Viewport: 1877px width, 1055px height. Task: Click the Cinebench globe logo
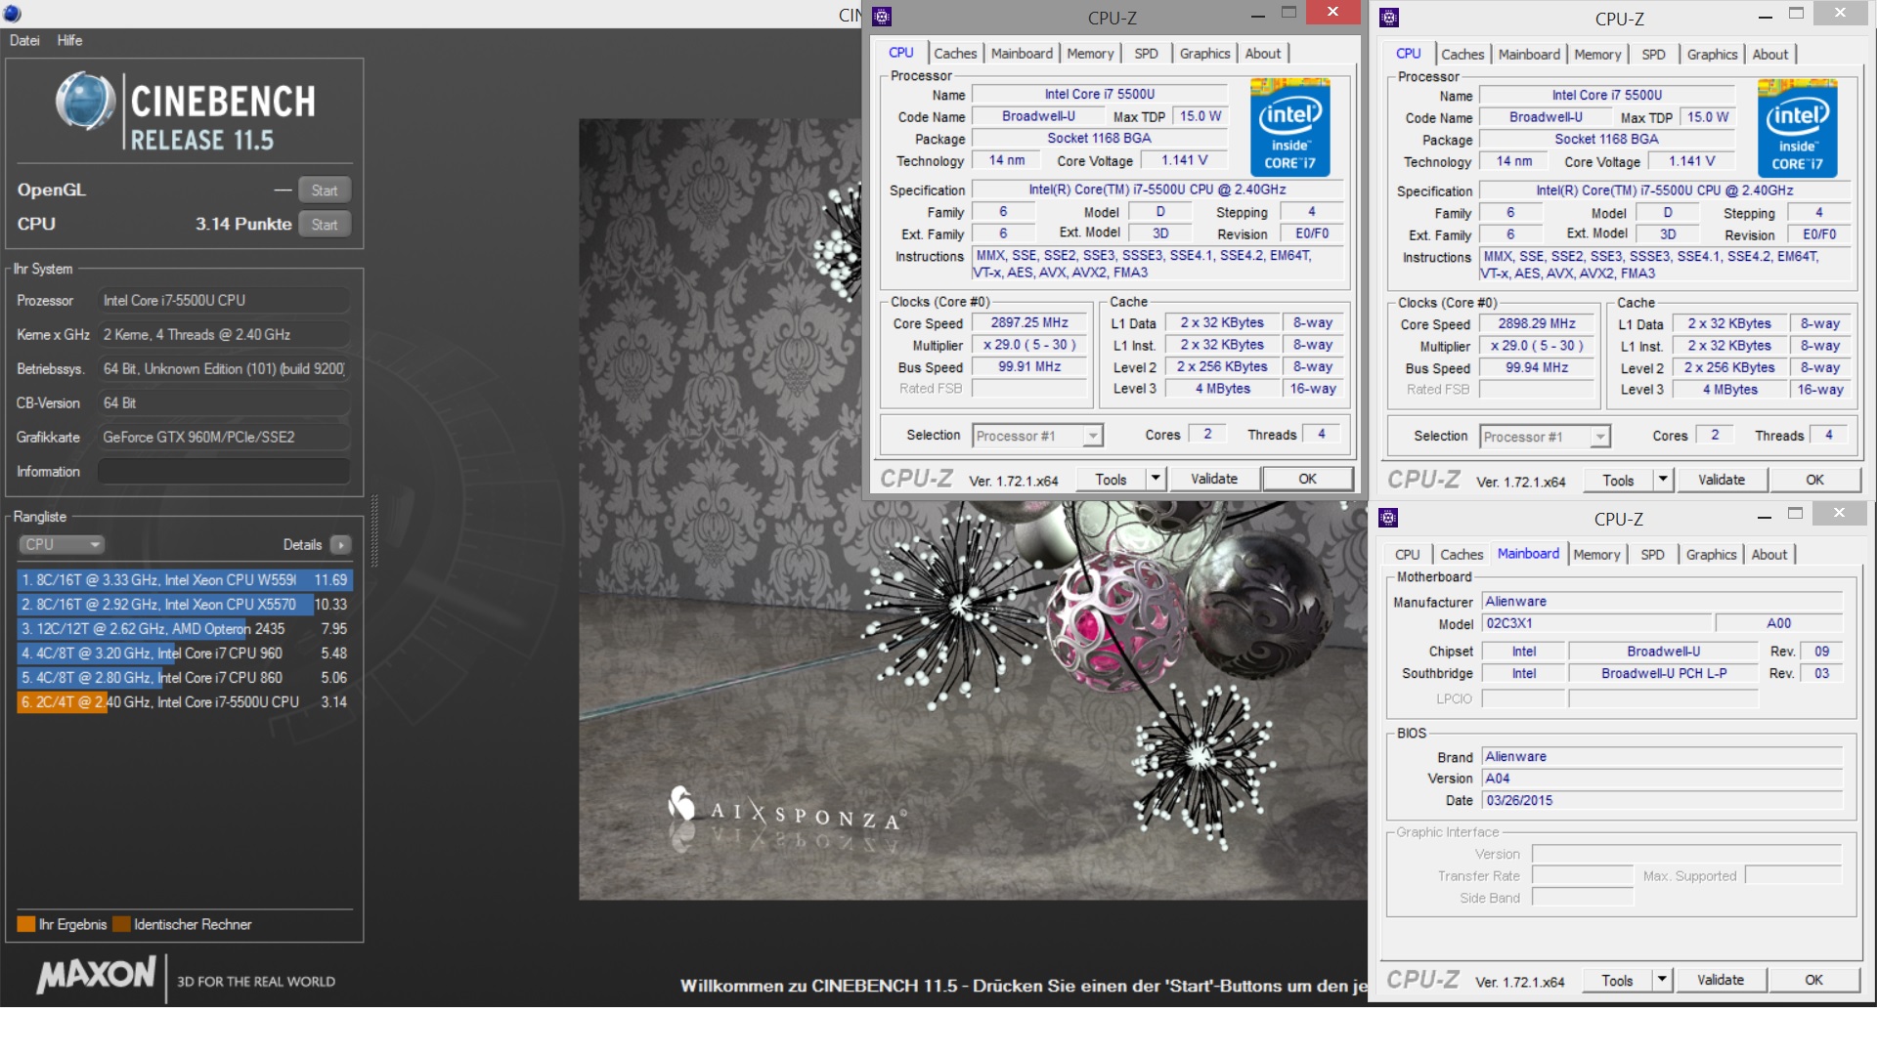(86, 101)
